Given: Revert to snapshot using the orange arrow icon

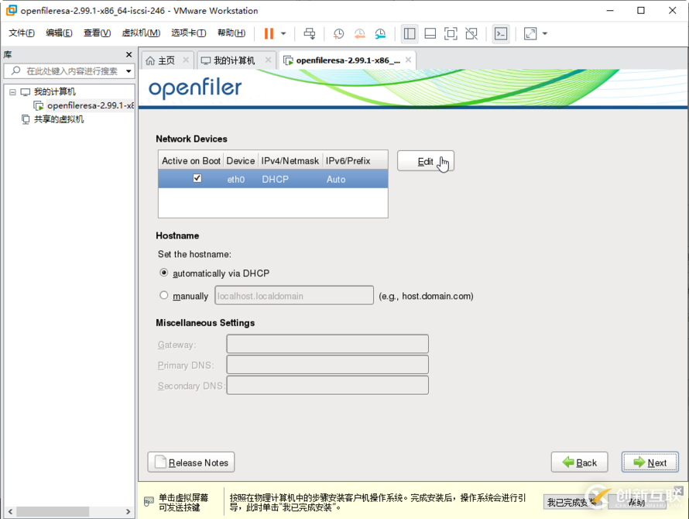Looking at the screenshot, I should point(359,33).
